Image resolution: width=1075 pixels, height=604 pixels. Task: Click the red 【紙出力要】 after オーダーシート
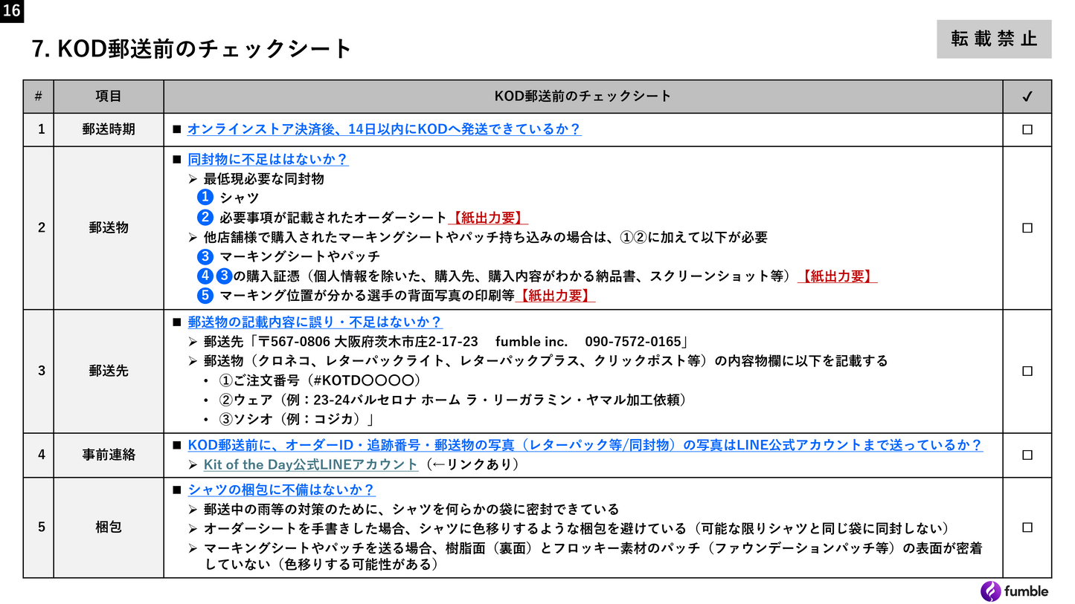(488, 218)
